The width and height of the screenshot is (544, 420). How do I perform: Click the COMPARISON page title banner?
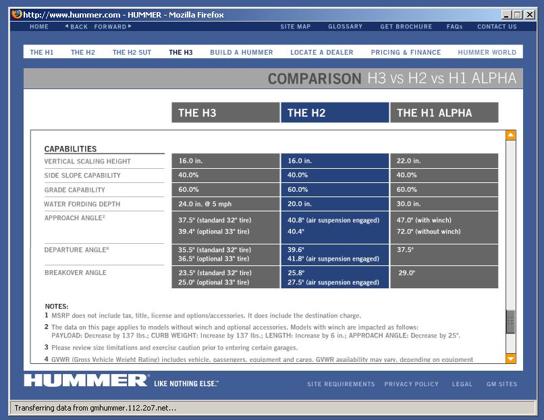tap(273, 78)
